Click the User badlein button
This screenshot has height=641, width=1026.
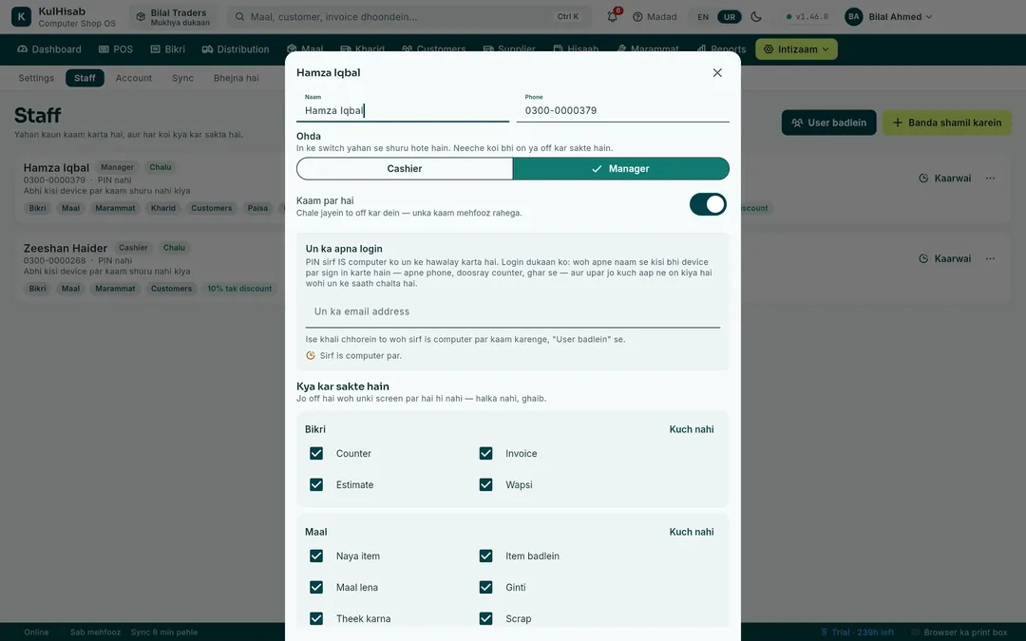(x=828, y=123)
